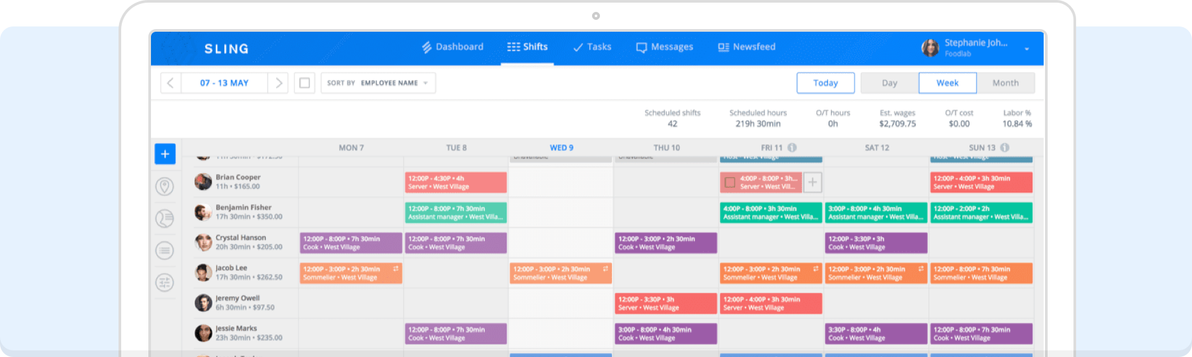Image resolution: width=1192 pixels, height=357 pixels.
Task: Tick the select-all checkbox beside date range
Action: [305, 83]
